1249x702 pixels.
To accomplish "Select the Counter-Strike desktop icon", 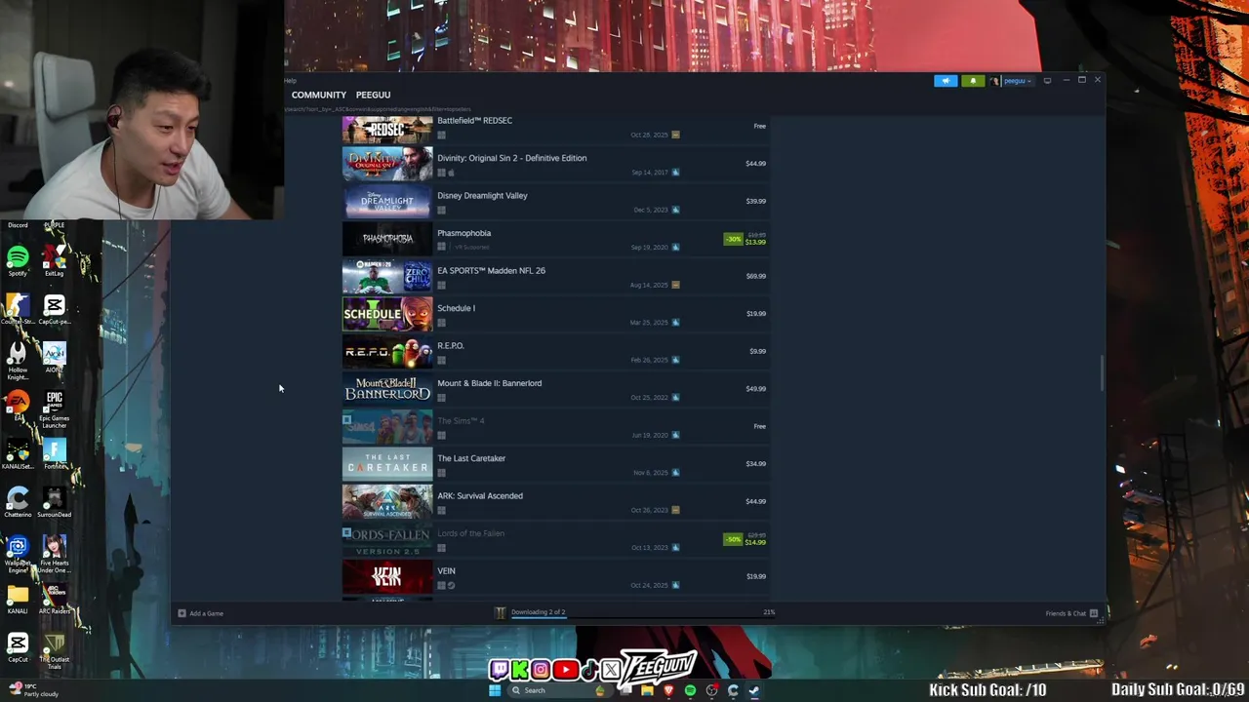I will click(x=18, y=308).
